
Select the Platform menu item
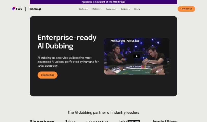(x=96, y=9)
